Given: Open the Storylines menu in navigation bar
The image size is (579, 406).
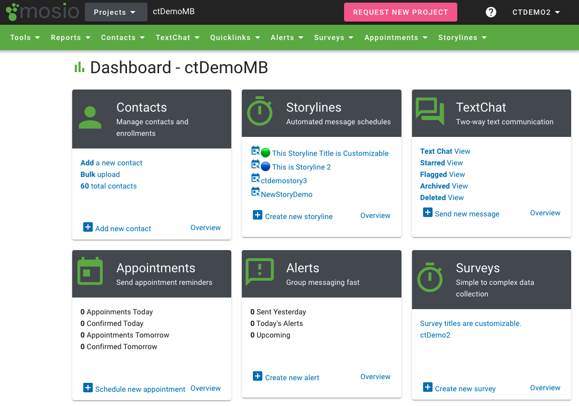Looking at the screenshot, I should coord(462,37).
